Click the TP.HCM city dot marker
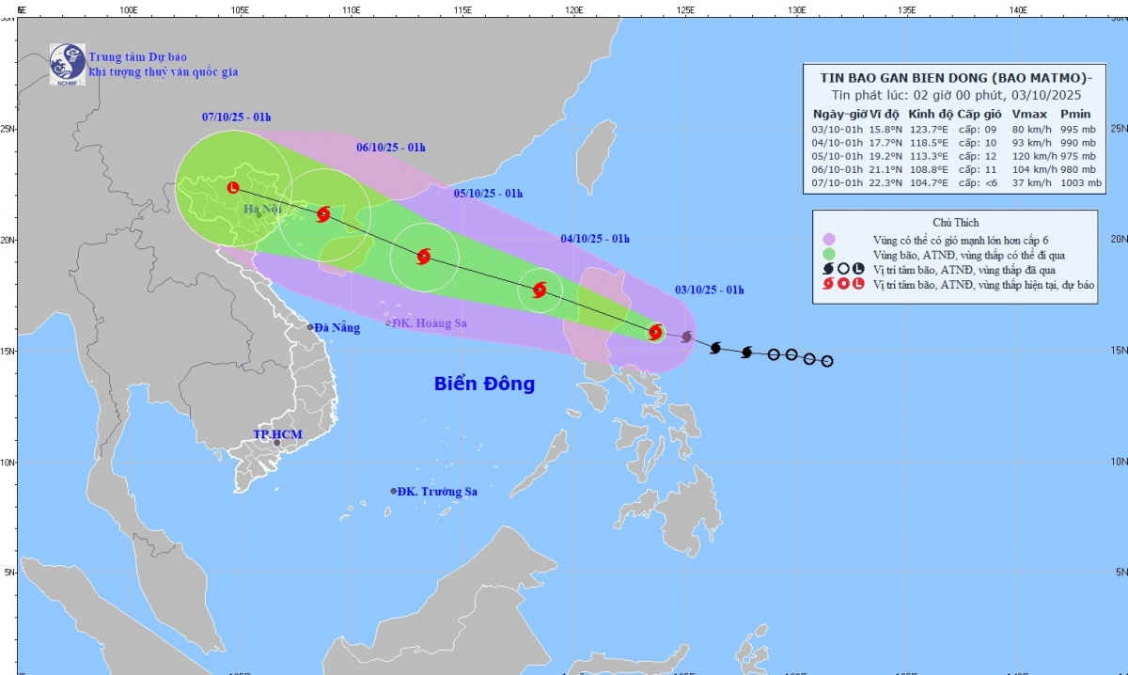 pos(276,443)
